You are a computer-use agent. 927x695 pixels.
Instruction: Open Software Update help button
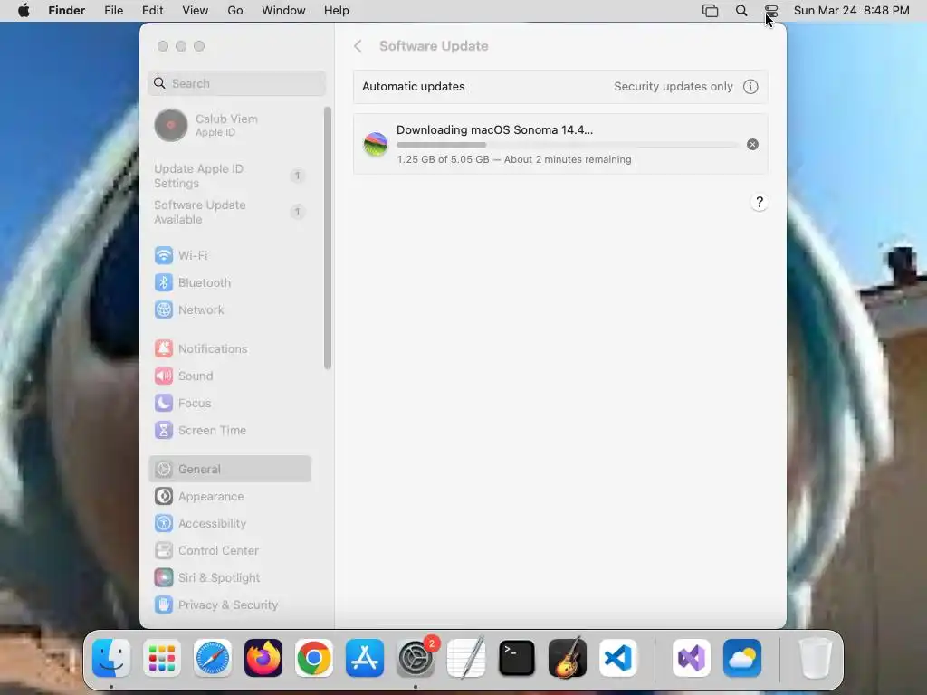(x=760, y=202)
